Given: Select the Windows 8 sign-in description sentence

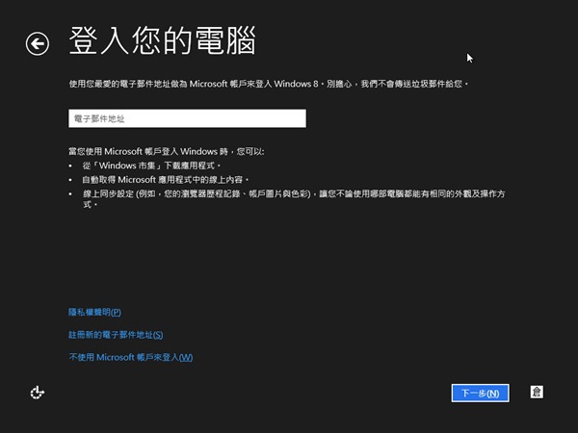Looking at the screenshot, I should click(x=269, y=84).
